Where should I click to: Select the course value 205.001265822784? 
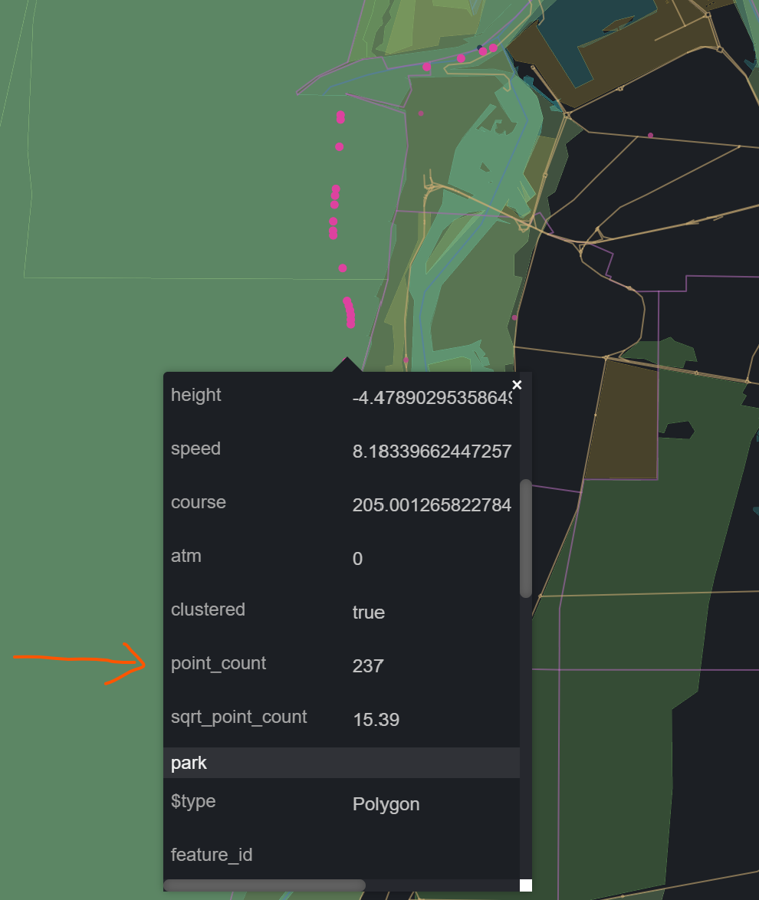click(432, 505)
